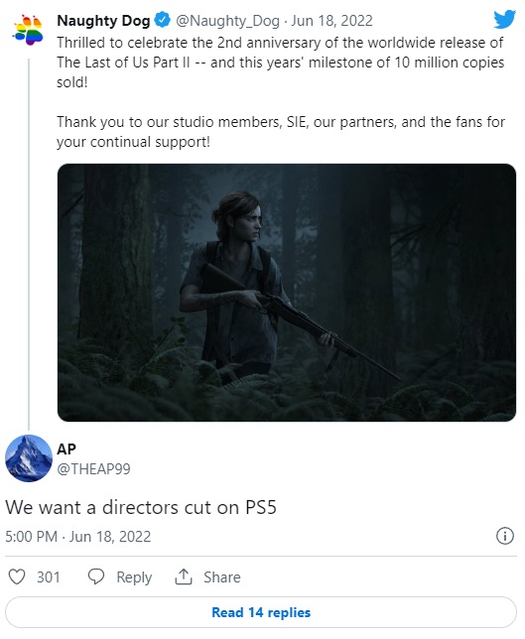525x639 pixels.
Task: Click the 301 likes count
Action: pyautogui.click(x=49, y=577)
